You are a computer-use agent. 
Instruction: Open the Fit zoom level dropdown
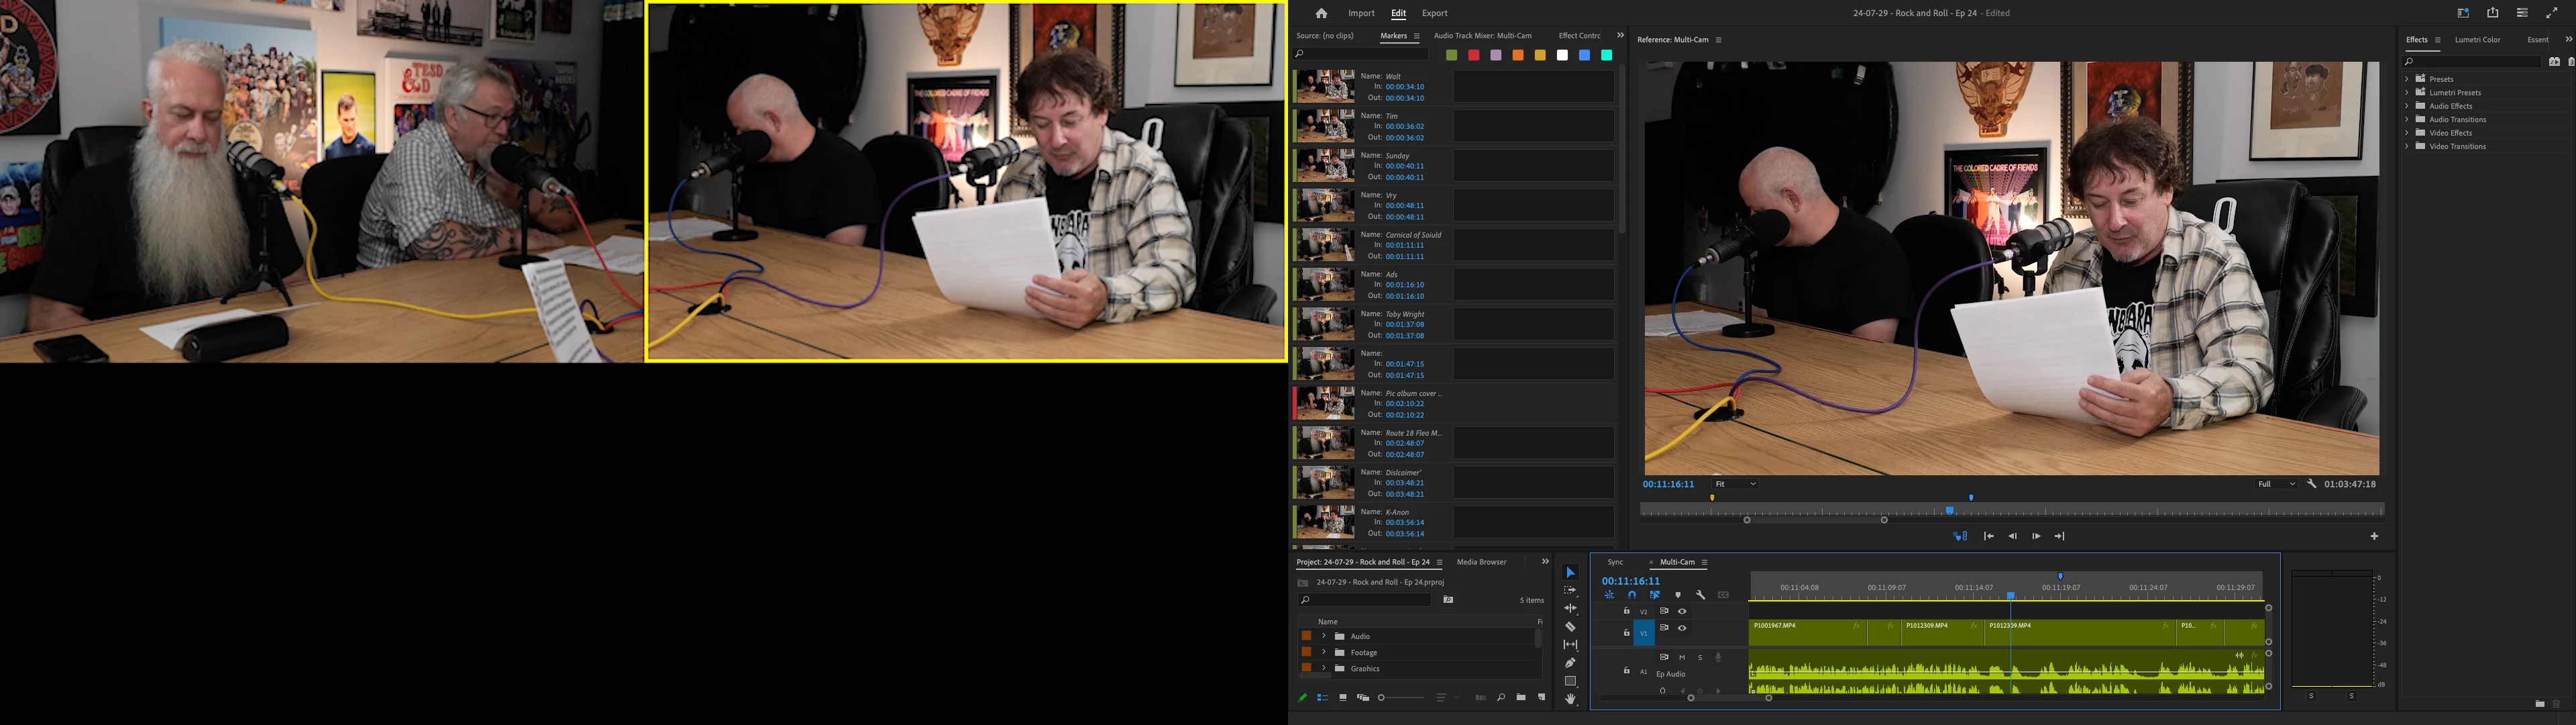(1735, 483)
